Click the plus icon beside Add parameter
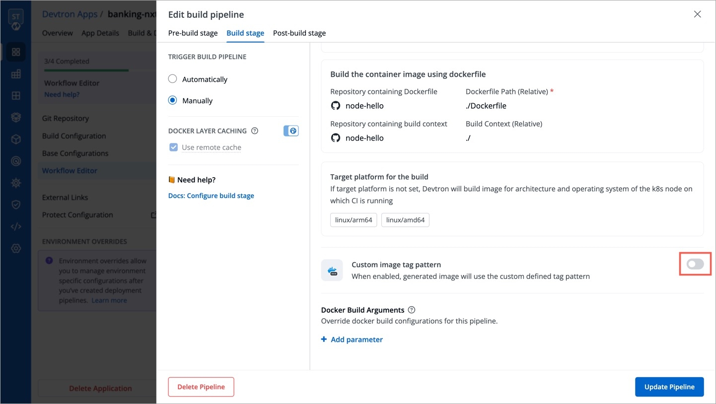716x404 pixels. click(324, 339)
